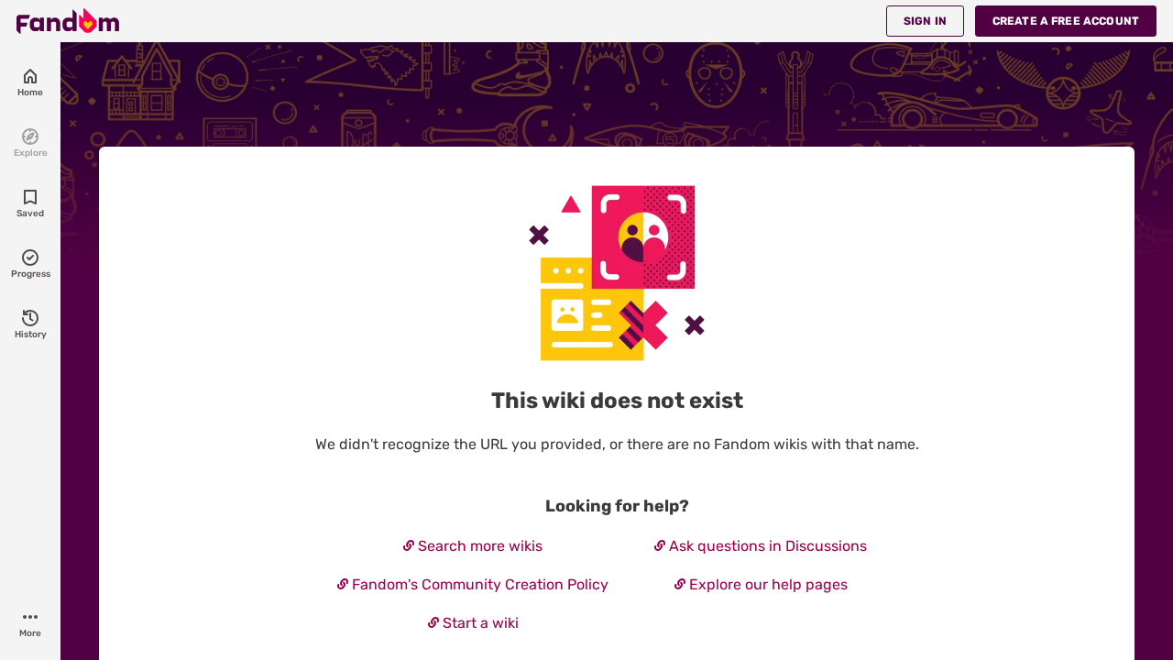Open the History clock icon
This screenshot has width=1173, height=660.
tap(30, 318)
